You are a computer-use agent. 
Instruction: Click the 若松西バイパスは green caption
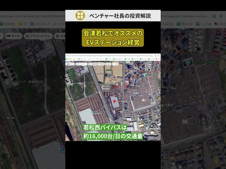click(x=105, y=127)
